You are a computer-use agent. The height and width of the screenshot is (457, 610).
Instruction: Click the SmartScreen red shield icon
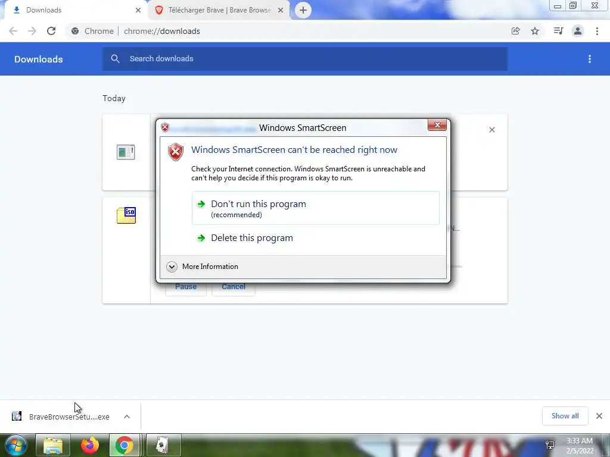click(x=176, y=152)
